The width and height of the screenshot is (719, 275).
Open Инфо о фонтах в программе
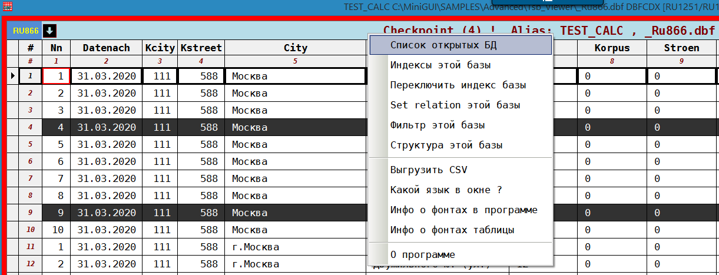[x=460, y=210]
